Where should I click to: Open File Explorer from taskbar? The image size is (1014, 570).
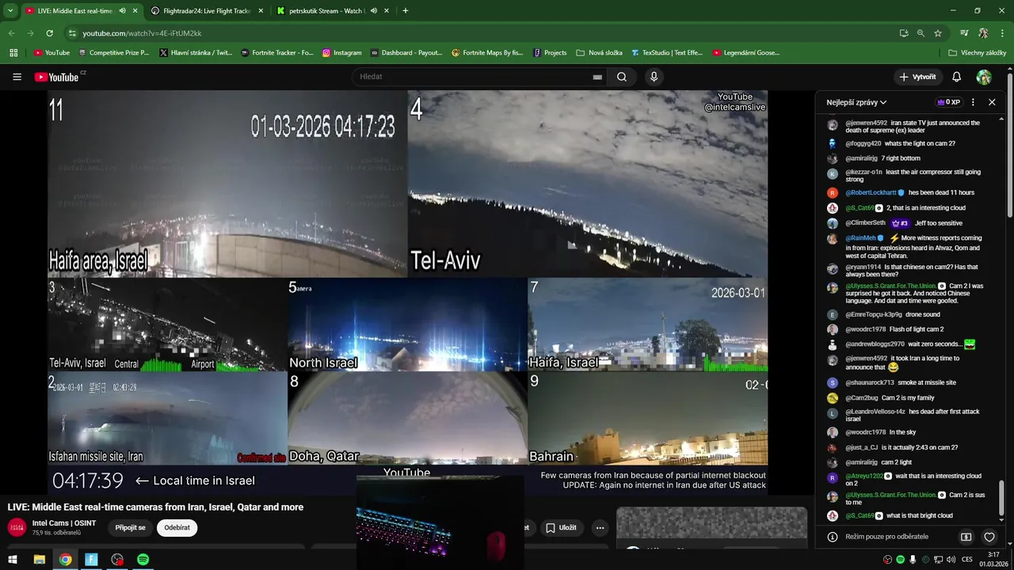point(39,560)
